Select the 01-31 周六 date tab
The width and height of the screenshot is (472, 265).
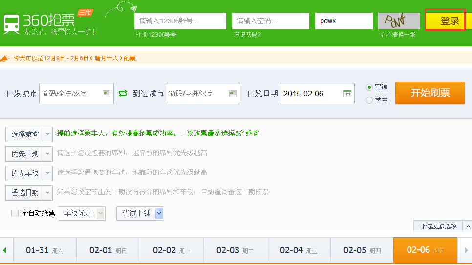44,250
